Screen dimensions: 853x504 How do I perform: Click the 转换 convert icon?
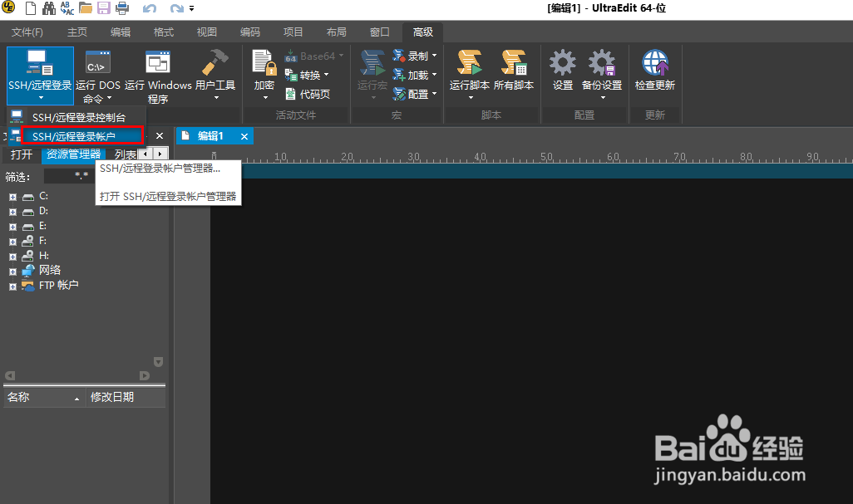point(290,75)
